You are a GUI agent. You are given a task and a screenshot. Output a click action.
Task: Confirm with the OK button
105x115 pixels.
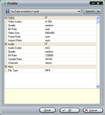(70, 110)
